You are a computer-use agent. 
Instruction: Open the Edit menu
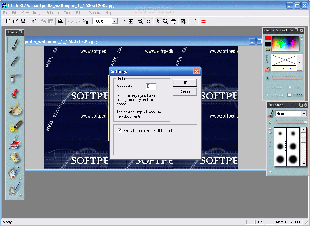(x=15, y=13)
